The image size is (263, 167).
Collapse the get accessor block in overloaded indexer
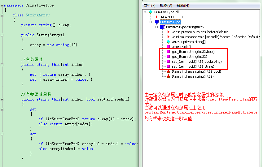tap(2, 109)
